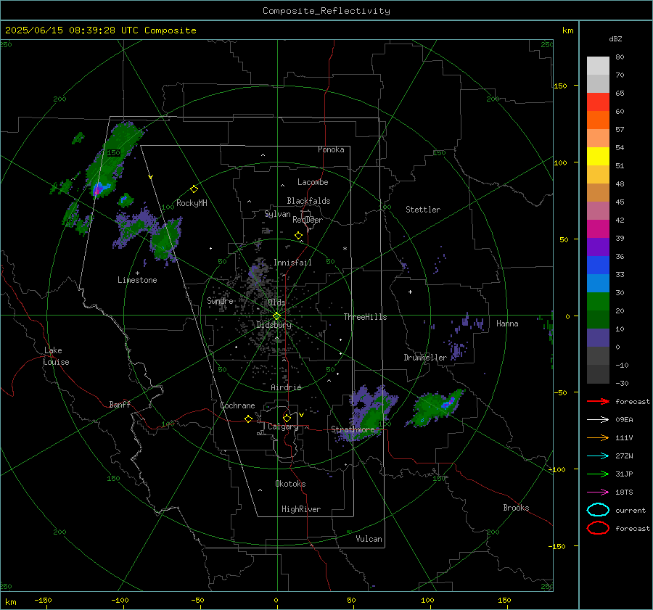The width and height of the screenshot is (653, 610).
Task: Click the Hanna label
Action: 507,323
